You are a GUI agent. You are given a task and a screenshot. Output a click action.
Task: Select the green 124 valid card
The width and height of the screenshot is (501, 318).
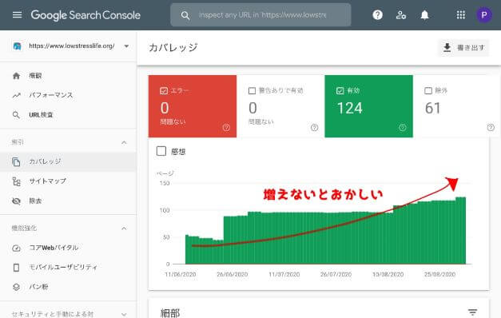pos(368,106)
